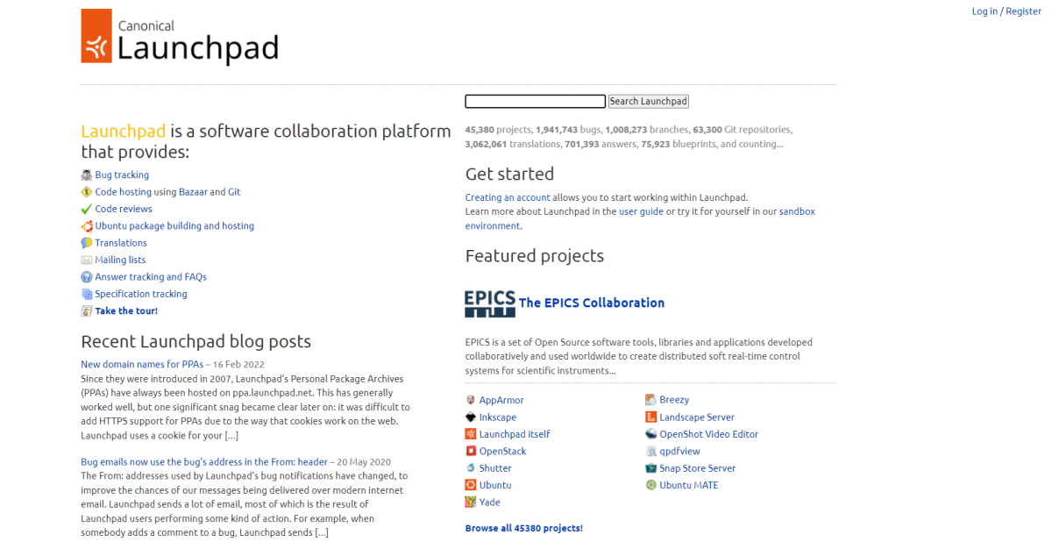Click the Ubuntu MATE project icon

tap(651, 485)
